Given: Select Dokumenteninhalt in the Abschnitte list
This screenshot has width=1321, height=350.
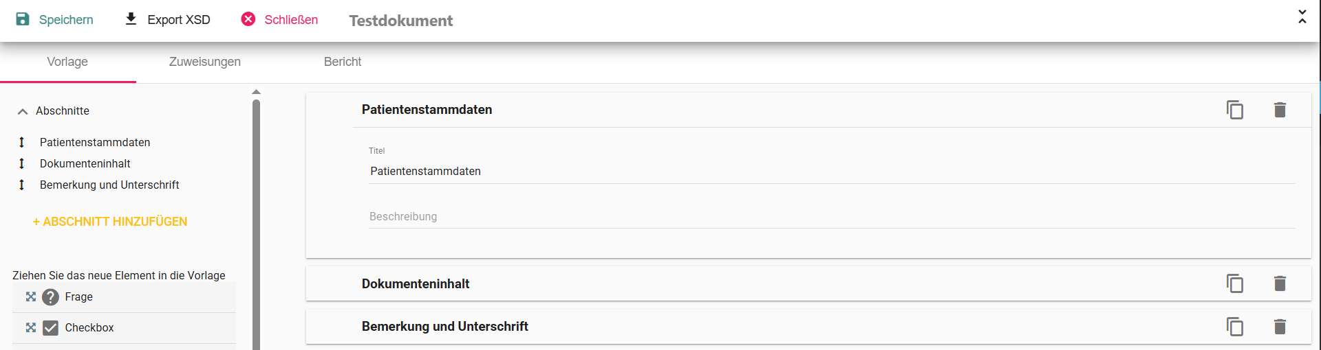Looking at the screenshot, I should pos(85,164).
